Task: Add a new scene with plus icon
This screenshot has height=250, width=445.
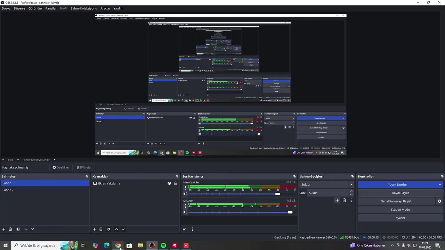Action: tap(4, 229)
